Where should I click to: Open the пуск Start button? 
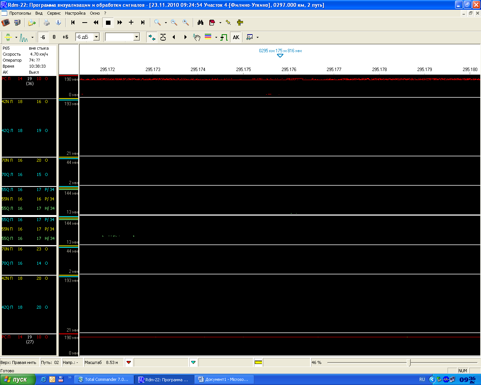tap(18, 379)
